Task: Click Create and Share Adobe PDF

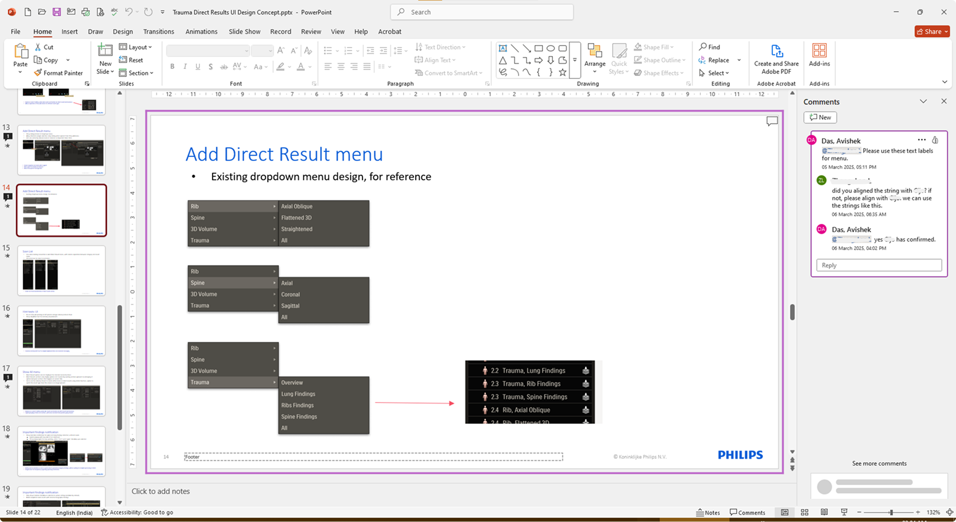Action: tap(776, 59)
